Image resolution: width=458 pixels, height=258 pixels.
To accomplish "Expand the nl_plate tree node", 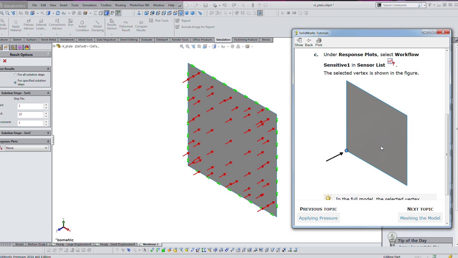I will 54,46.
